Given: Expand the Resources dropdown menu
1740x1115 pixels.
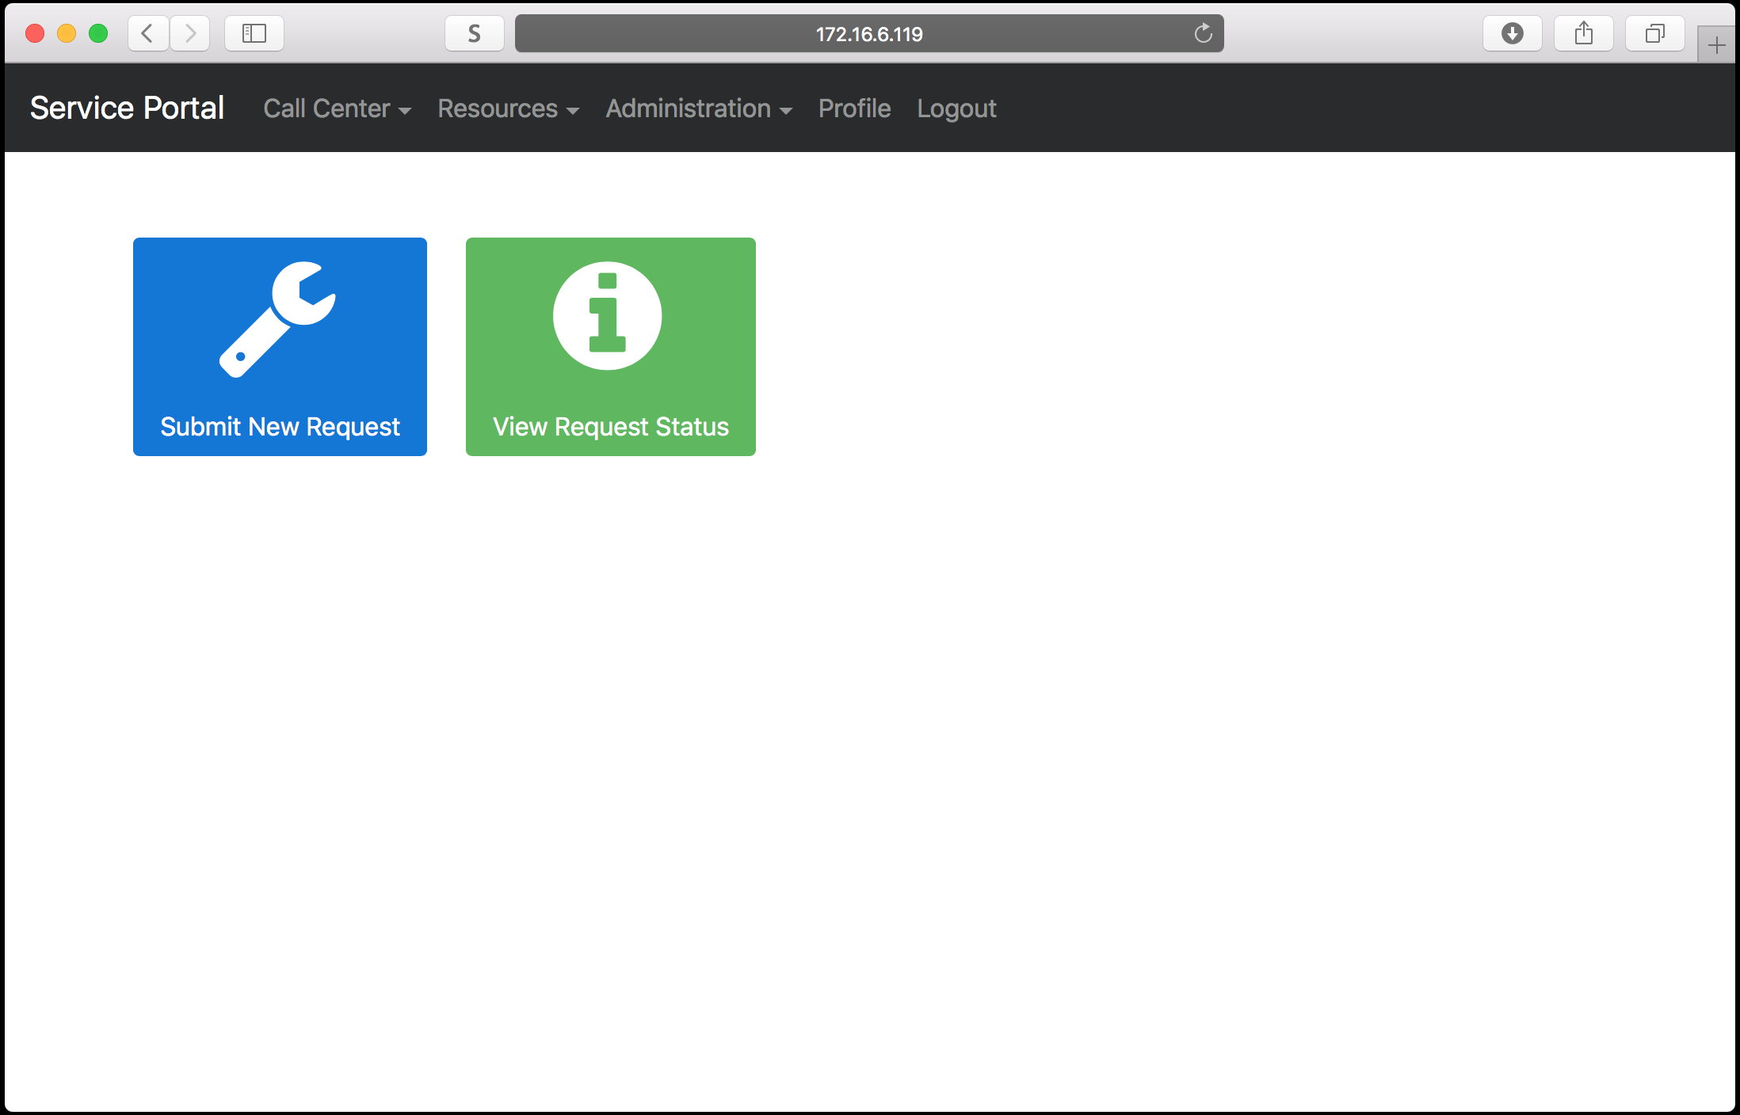Looking at the screenshot, I should pyautogui.click(x=508, y=108).
